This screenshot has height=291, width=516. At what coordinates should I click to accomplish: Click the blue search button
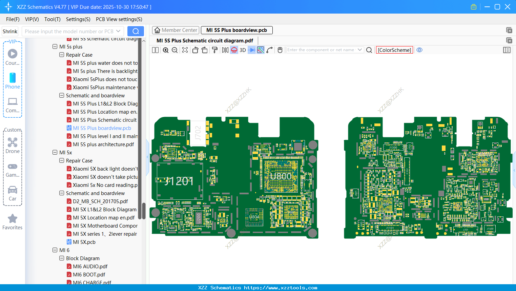pyautogui.click(x=136, y=31)
